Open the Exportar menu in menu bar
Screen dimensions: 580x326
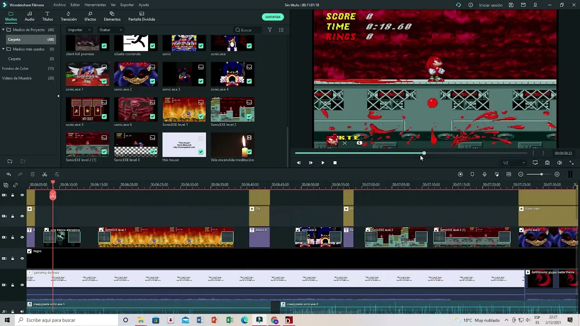point(127,5)
